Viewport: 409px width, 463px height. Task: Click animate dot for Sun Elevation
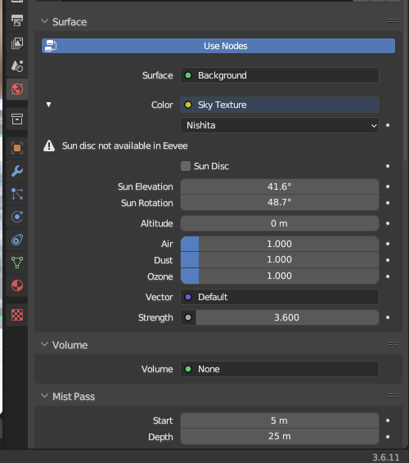click(388, 187)
